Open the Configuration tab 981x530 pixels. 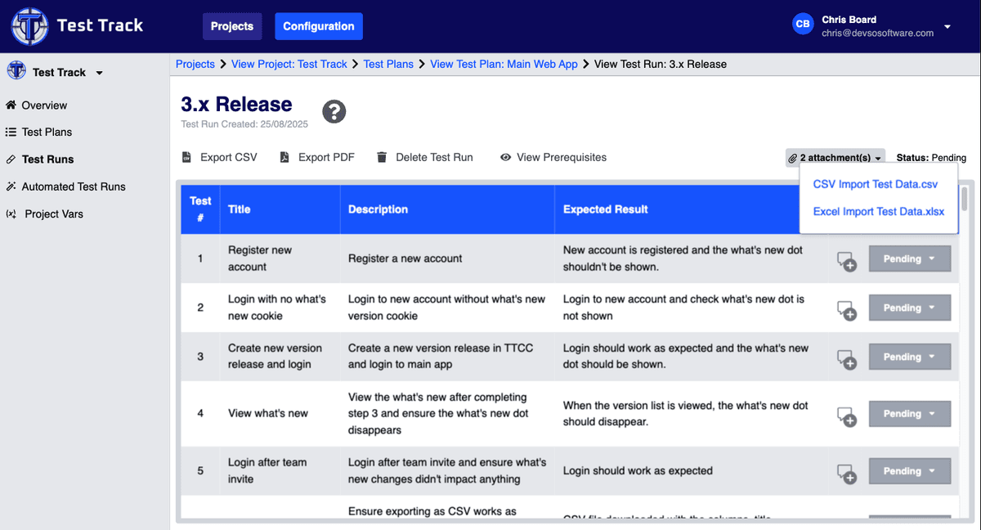318,26
